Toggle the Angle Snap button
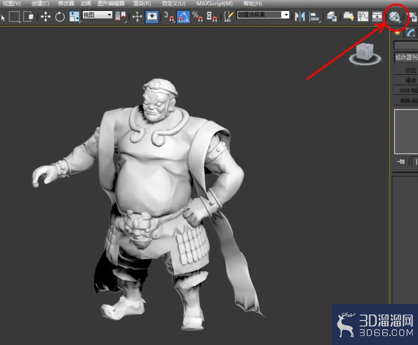Screen dimensions: 418x345 [x=183, y=17]
